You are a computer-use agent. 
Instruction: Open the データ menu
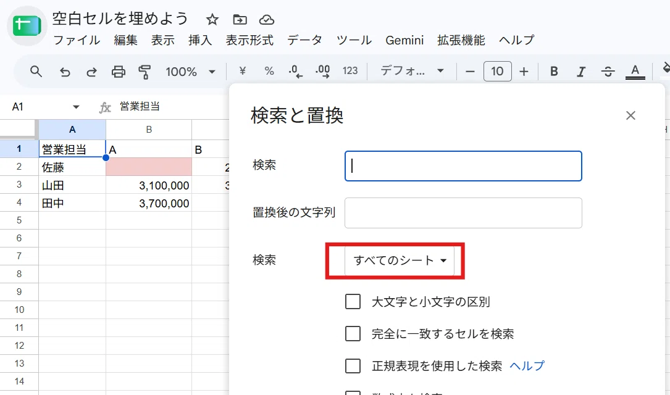(x=304, y=40)
